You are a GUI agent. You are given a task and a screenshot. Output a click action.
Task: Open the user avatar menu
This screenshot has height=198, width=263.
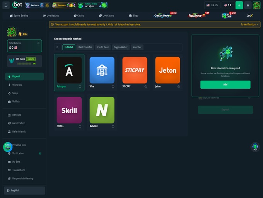click(x=256, y=5)
